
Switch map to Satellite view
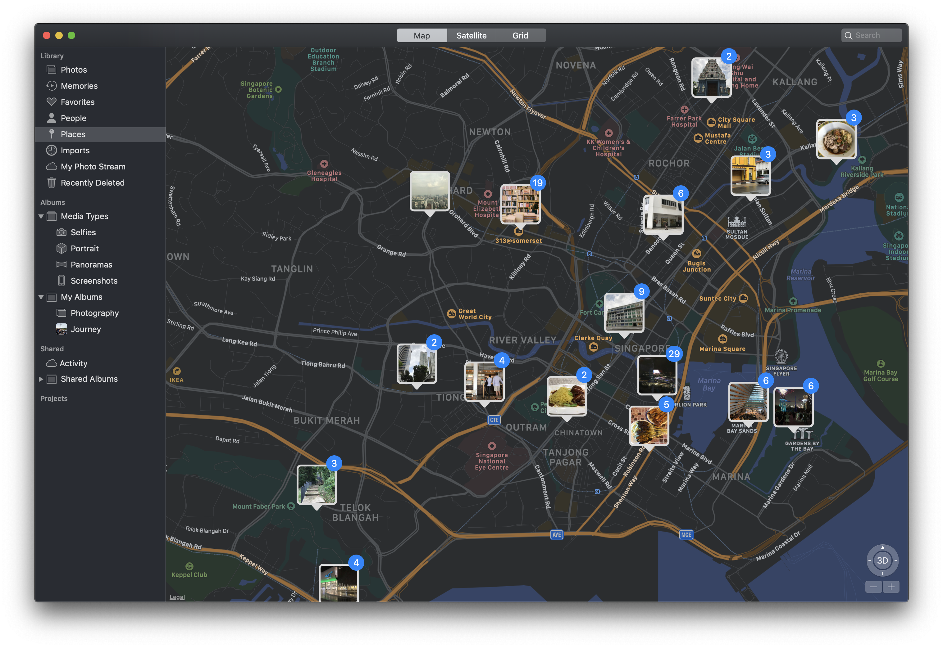pos(471,36)
